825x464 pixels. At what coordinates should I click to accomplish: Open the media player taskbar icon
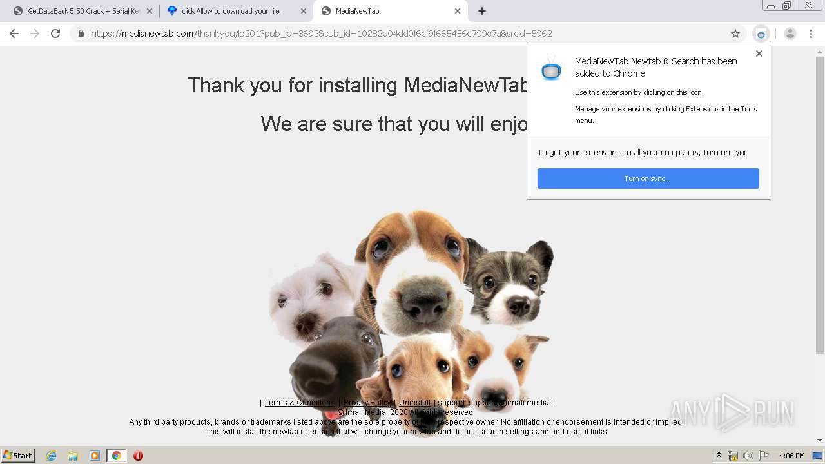coord(95,456)
